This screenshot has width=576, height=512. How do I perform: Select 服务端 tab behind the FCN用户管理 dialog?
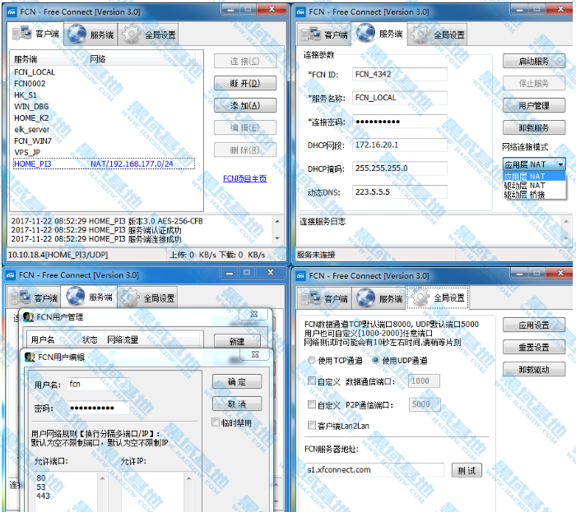90,297
